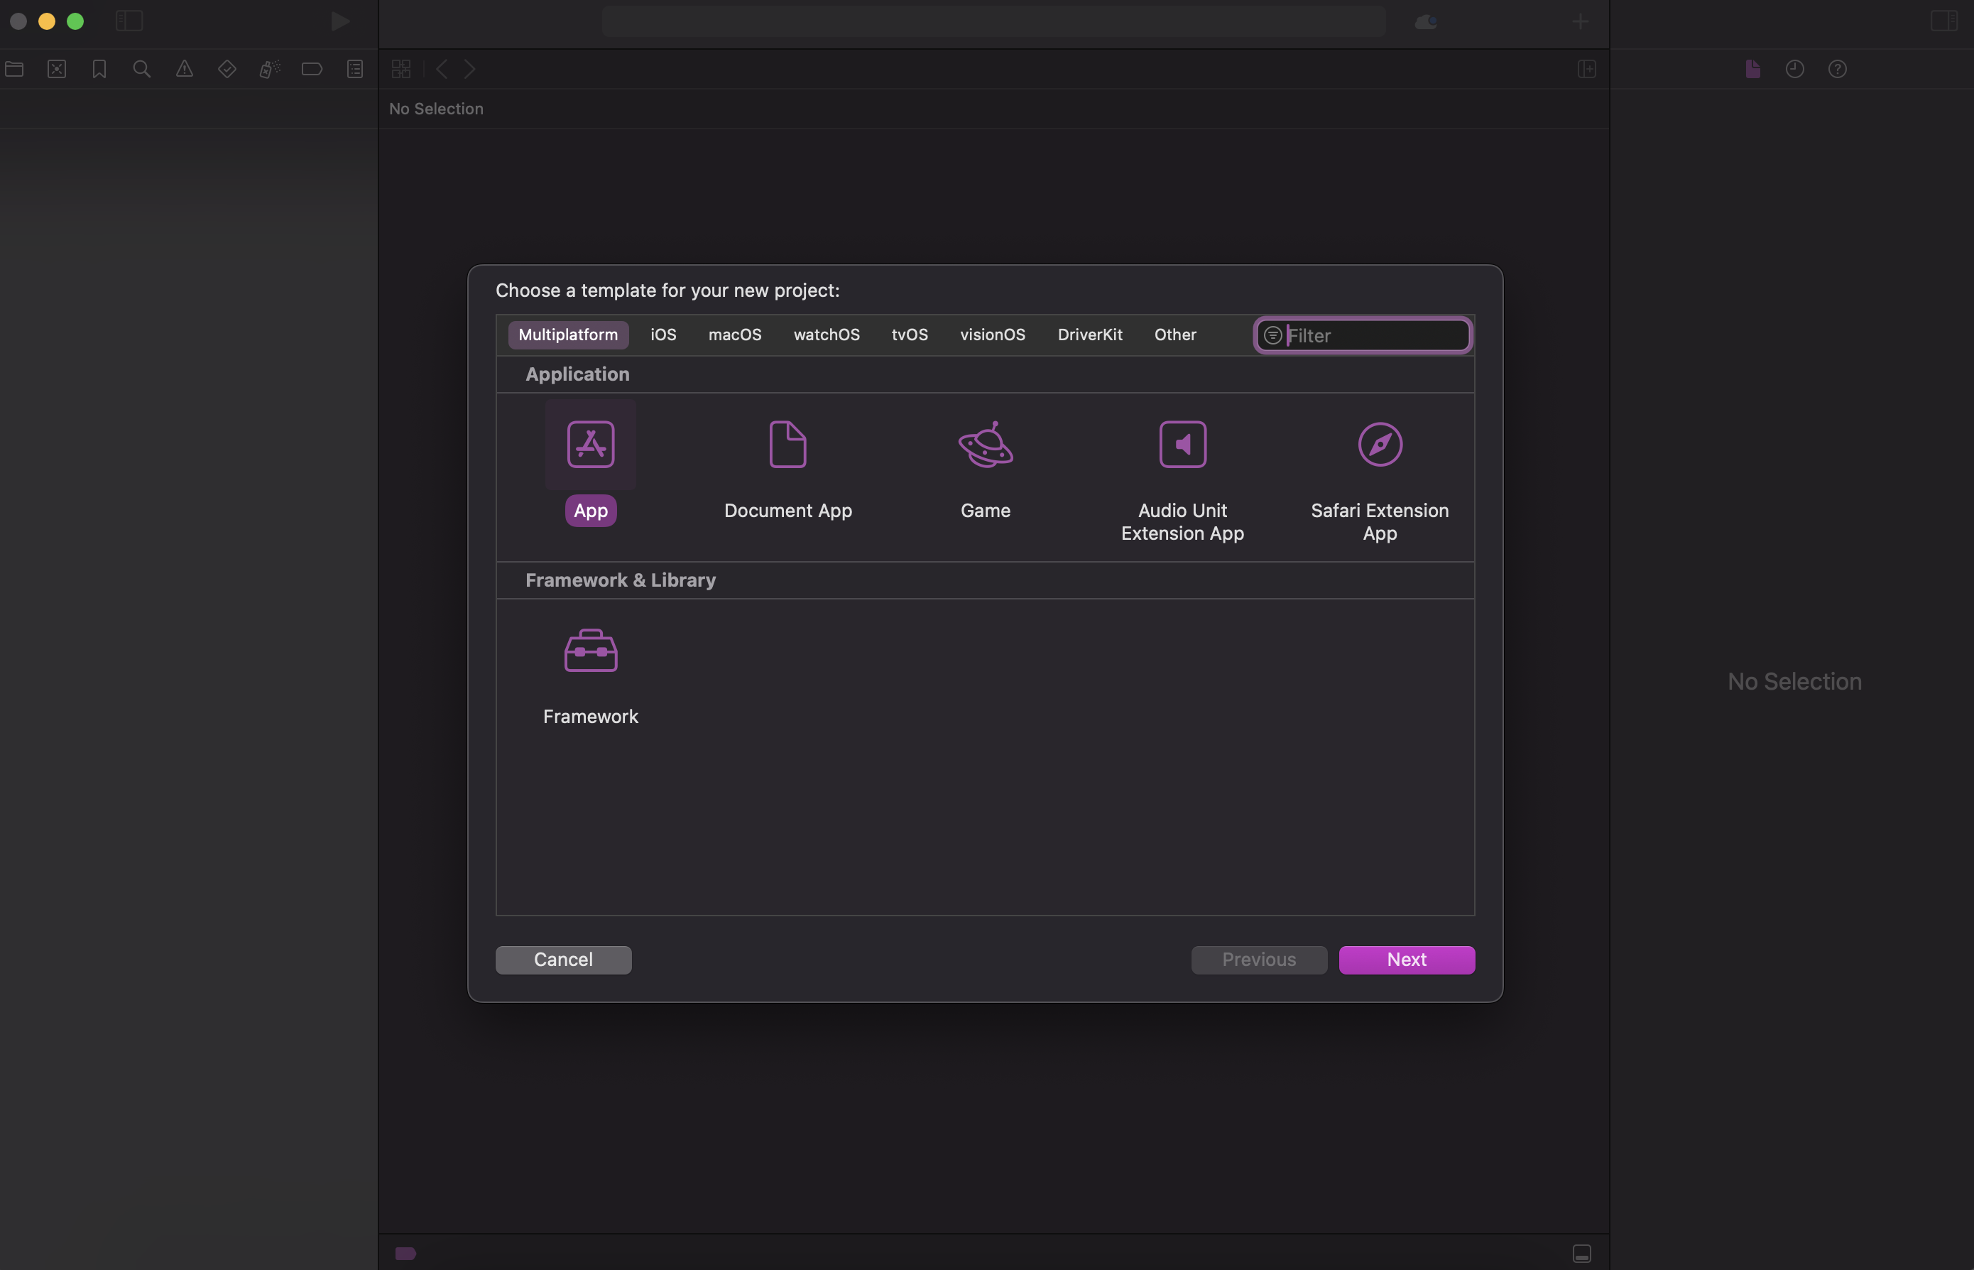Image resolution: width=1974 pixels, height=1270 pixels.
Task: Switch to the macOS tab
Action: (735, 334)
